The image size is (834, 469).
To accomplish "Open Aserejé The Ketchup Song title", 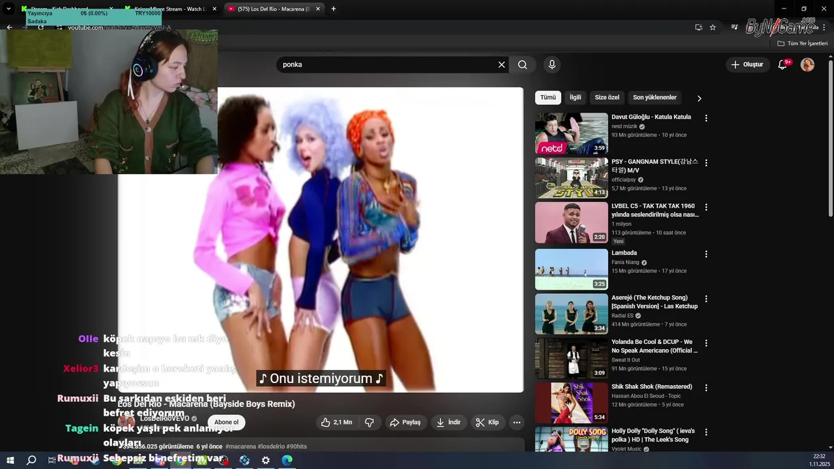I will (654, 302).
